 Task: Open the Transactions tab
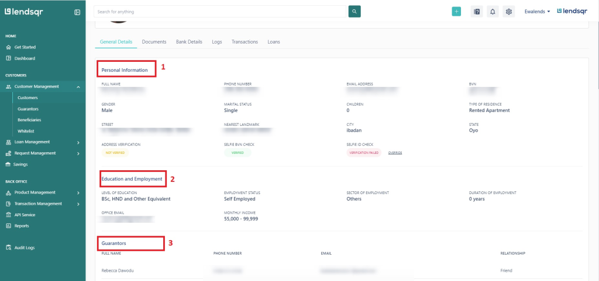[245, 42]
